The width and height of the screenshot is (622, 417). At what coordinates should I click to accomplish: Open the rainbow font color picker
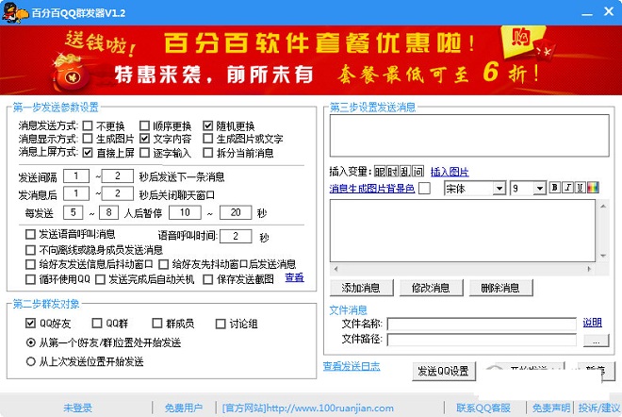593,188
